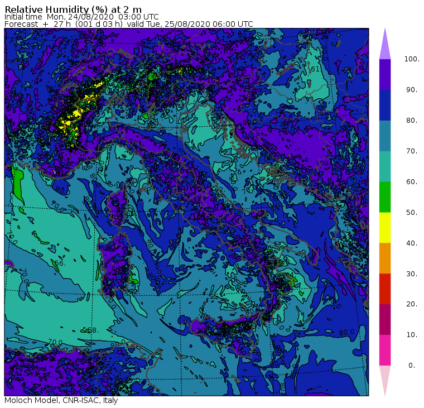Click the '58.' value label in the southwest
The width and height of the screenshot is (424, 408).
[x=93, y=330]
